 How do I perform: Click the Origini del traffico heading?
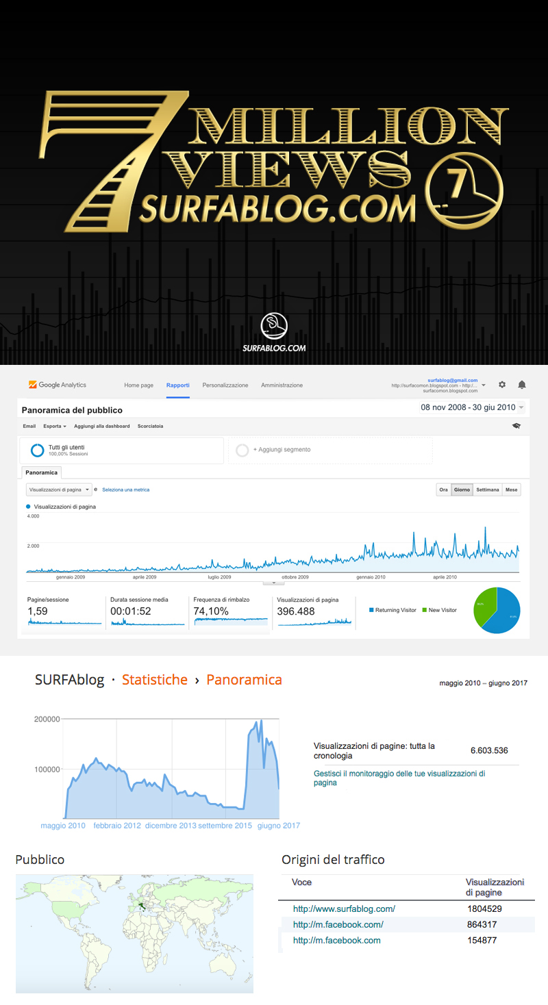[x=333, y=860]
